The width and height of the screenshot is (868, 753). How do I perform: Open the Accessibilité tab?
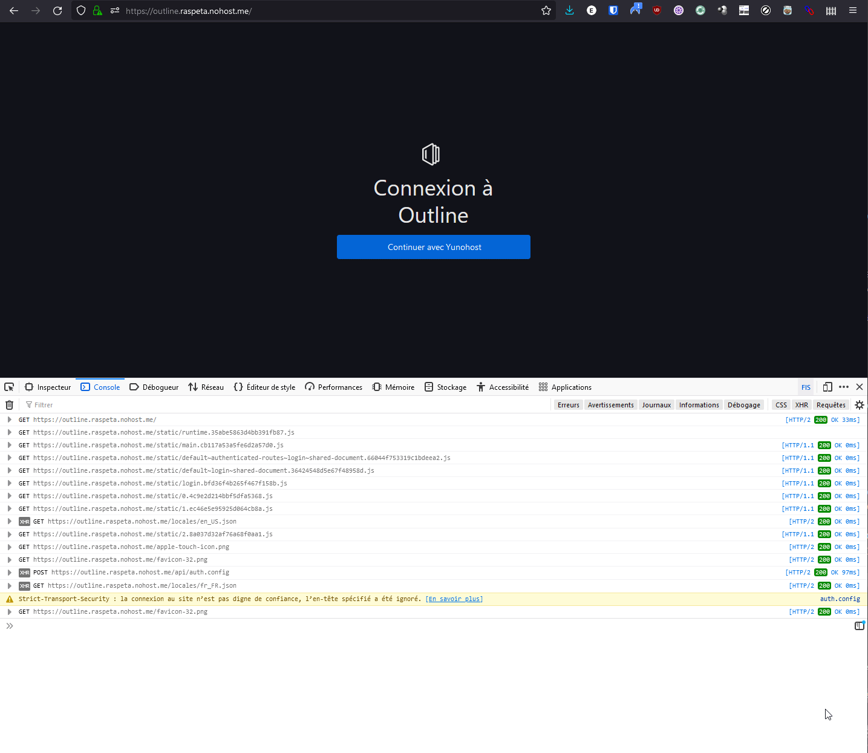point(503,387)
